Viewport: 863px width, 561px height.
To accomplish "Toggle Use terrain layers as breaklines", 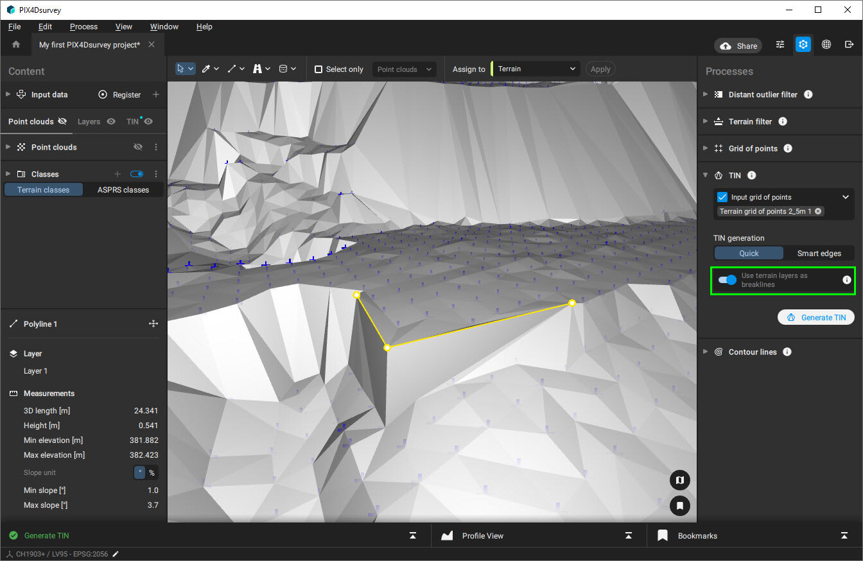I will [727, 280].
